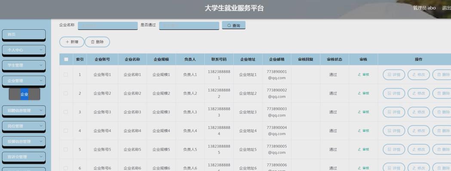Open 详情 for the 企业账号5 row
The image size is (451, 171).
(394, 149)
